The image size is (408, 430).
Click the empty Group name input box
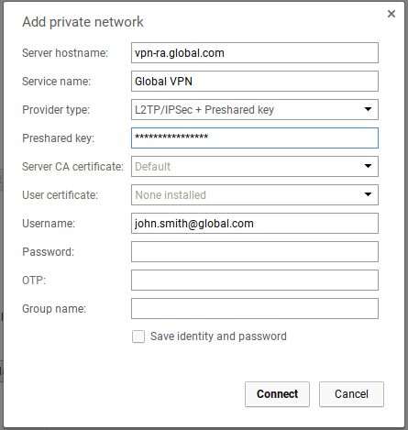click(x=255, y=308)
